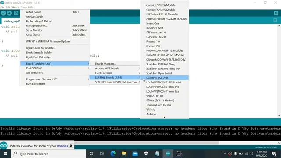Expand Board: "Arduino Uno" submenu
The image size is (281, 158).
[x=55, y=64]
